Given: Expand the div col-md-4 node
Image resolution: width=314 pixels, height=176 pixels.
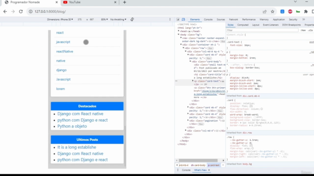Looking at the screenshot, I should click(185, 131).
